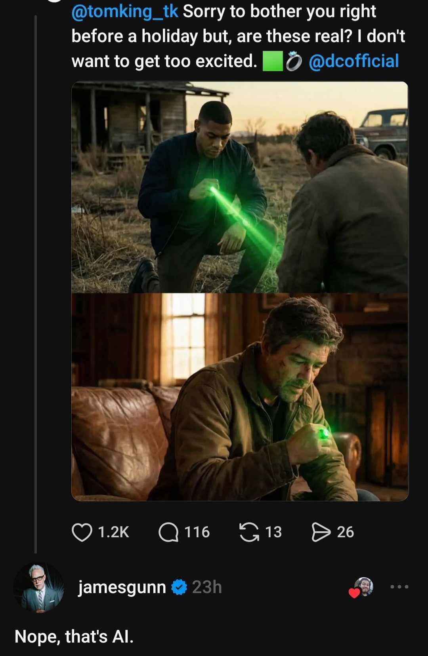Screen dimensions: 428x656
Task: Open jamesgunn's profile picture
Action: point(38,588)
